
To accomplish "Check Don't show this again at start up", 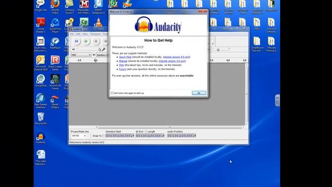I will click(x=112, y=93).
